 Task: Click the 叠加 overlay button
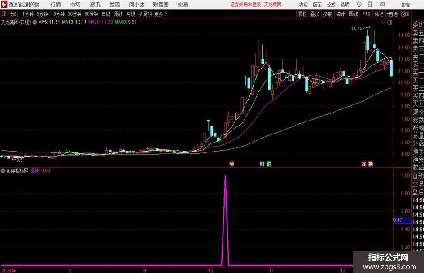click(x=315, y=14)
